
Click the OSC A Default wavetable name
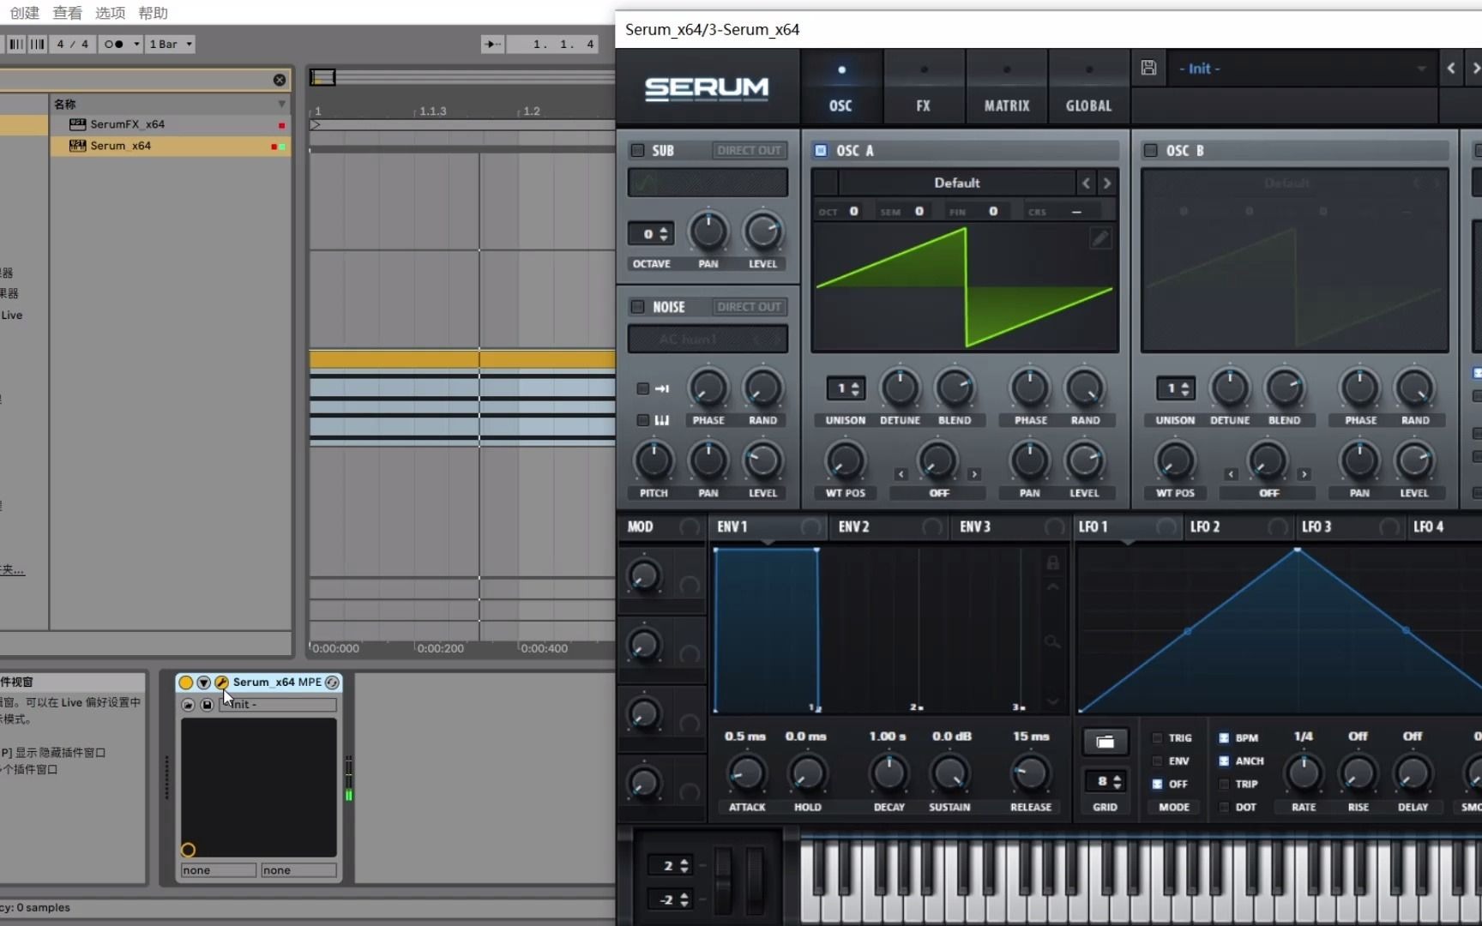(956, 183)
